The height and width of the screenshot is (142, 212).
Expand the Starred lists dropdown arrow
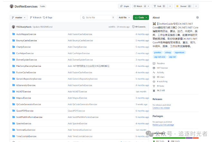click(196, 6)
